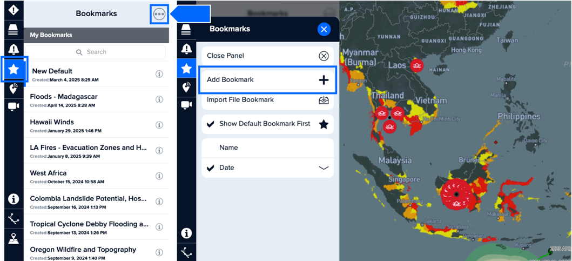572x261 pixels.
Task: Open location pin icon beside bookmark options menu
Action: click(186, 87)
